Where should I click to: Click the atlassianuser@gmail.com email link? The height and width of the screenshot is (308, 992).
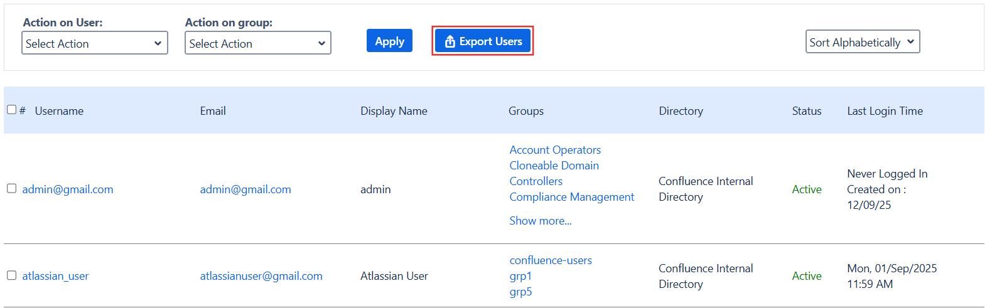tap(261, 276)
